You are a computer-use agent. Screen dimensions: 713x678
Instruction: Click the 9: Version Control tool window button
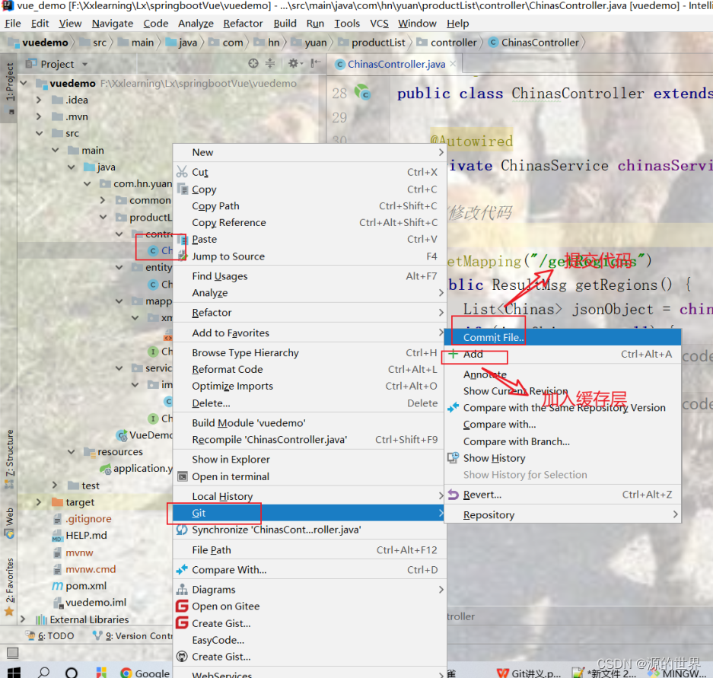tap(132, 635)
